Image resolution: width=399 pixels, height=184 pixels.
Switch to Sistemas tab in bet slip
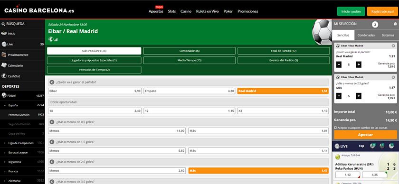click(x=388, y=35)
